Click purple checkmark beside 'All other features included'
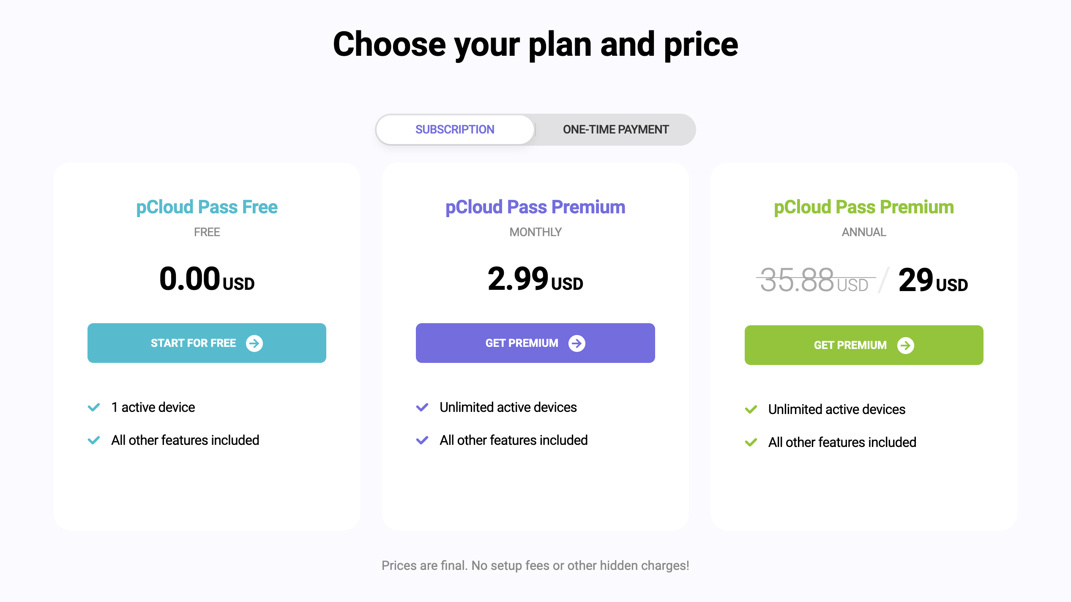 pyautogui.click(x=422, y=440)
